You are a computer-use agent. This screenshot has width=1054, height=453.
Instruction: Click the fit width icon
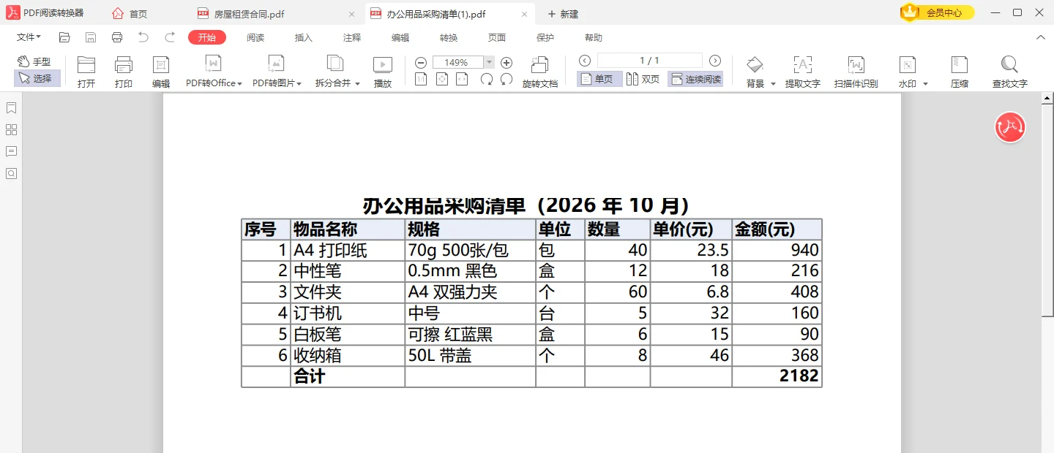462,79
